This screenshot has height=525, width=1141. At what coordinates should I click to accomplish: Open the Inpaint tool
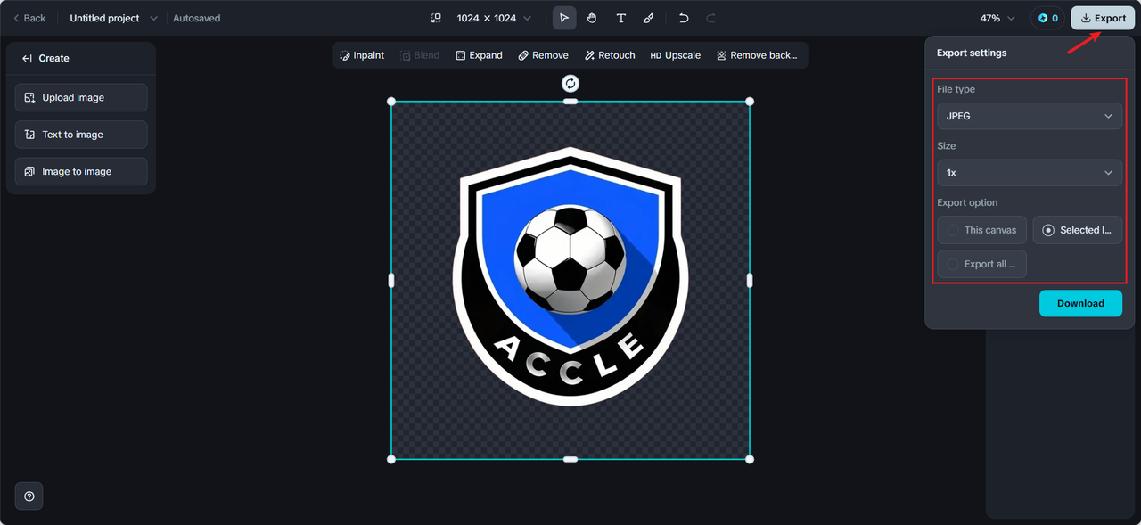[362, 55]
